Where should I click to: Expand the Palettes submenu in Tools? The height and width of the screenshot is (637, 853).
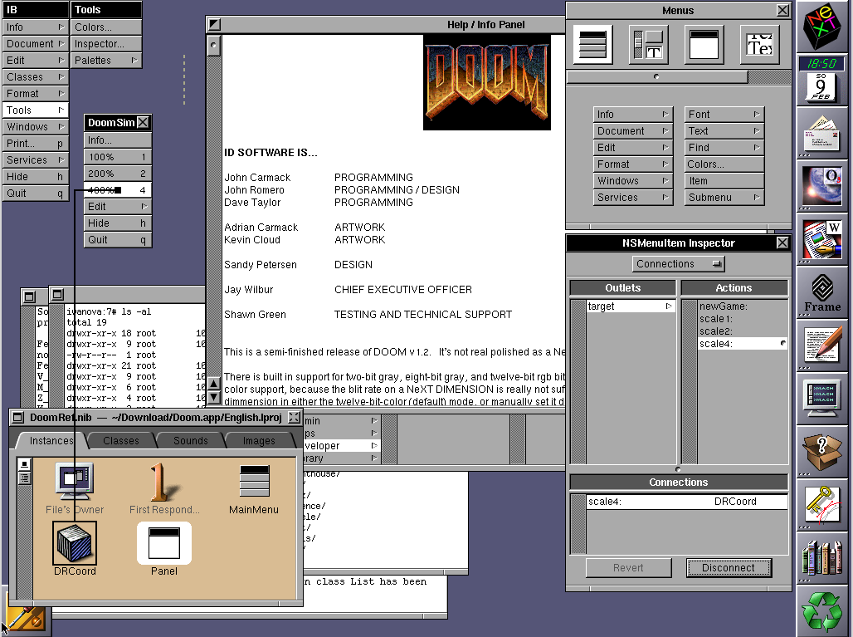click(105, 61)
